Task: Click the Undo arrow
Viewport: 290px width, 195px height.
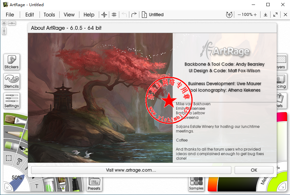Action: (124, 15)
